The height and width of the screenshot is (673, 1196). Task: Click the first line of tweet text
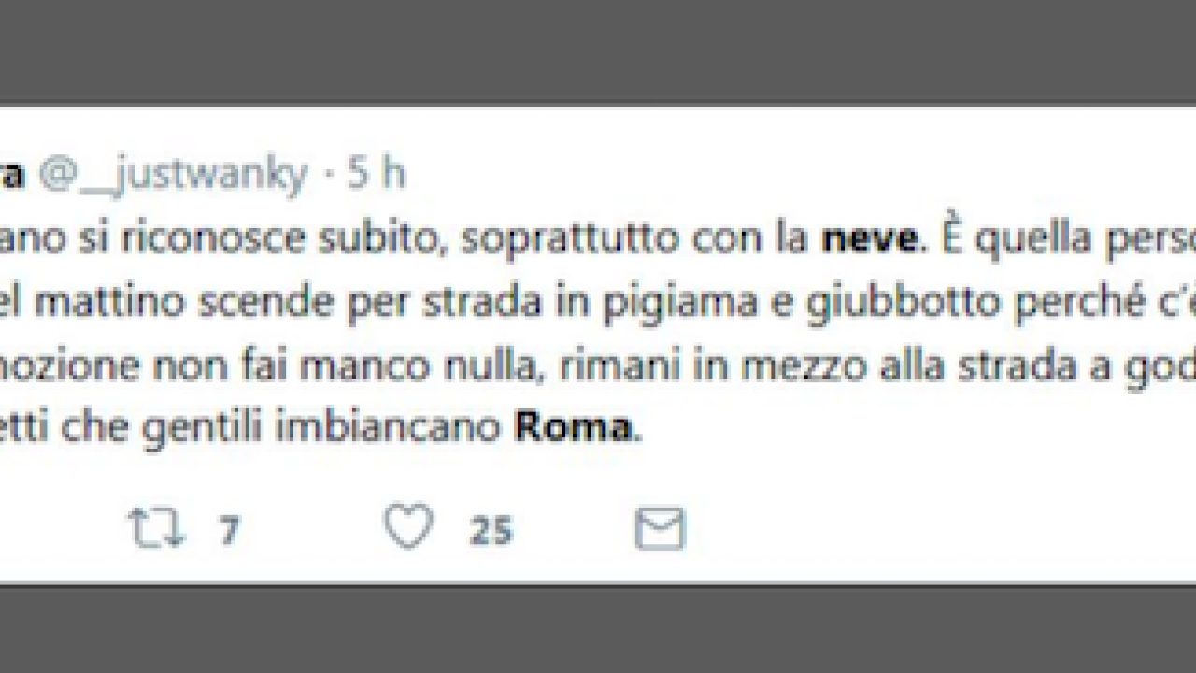coord(598,238)
